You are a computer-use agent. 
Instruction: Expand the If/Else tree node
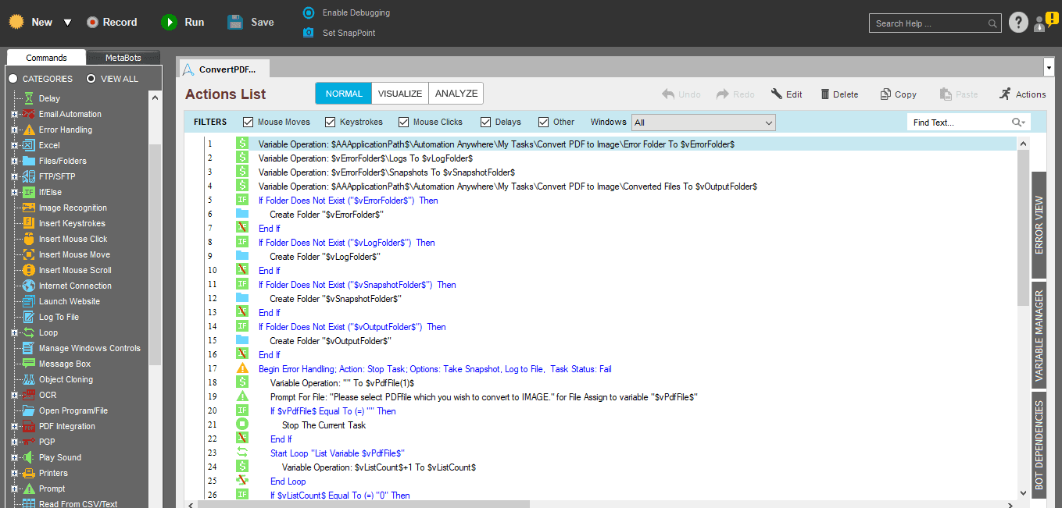(14, 192)
